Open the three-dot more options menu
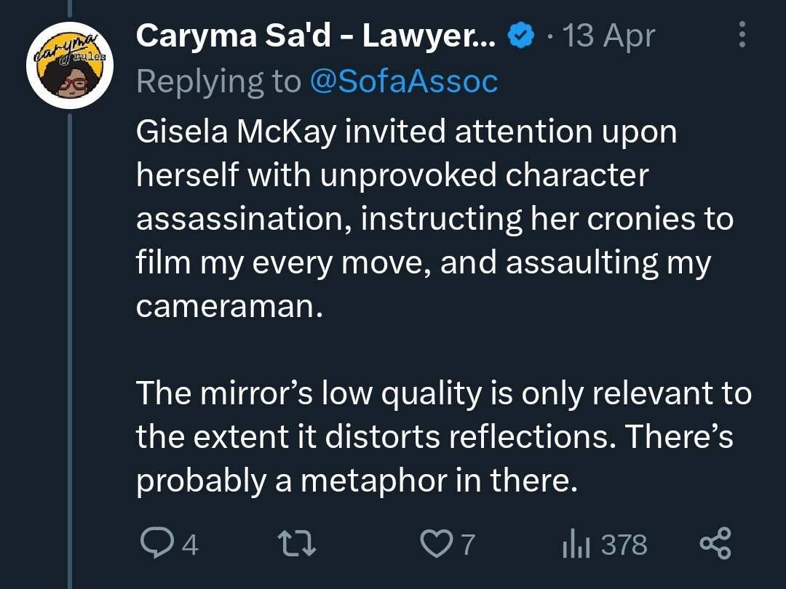The width and height of the screenshot is (786, 589). point(742,35)
